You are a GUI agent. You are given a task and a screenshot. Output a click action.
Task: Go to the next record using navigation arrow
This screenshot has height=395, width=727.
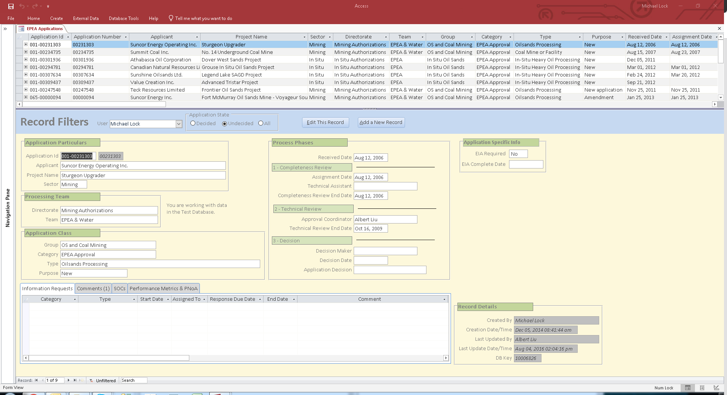(68, 380)
